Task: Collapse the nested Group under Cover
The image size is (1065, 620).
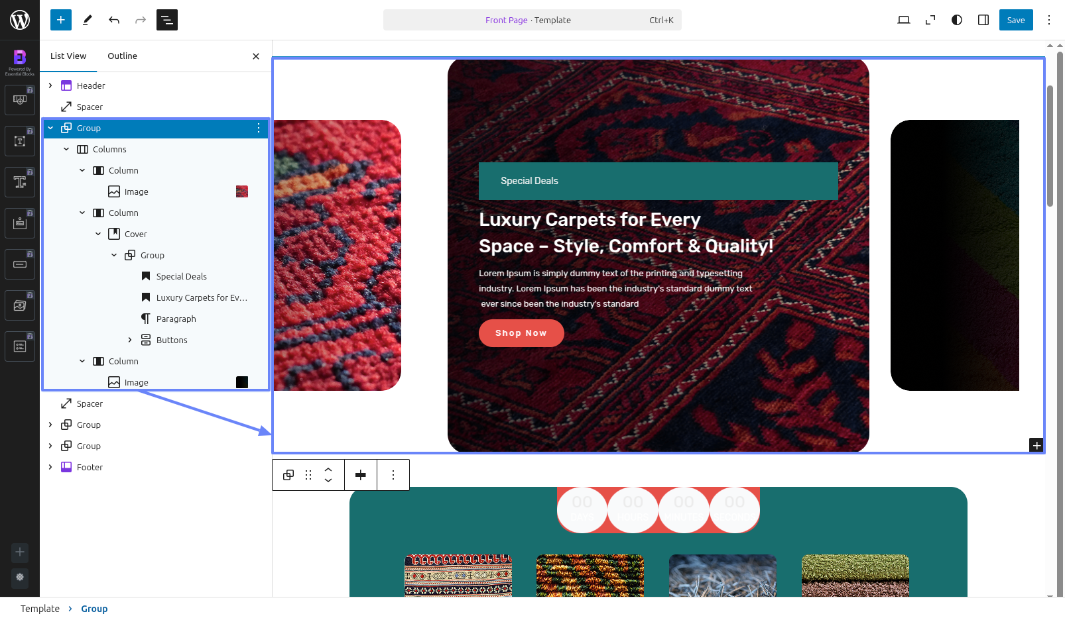Action: tap(114, 255)
